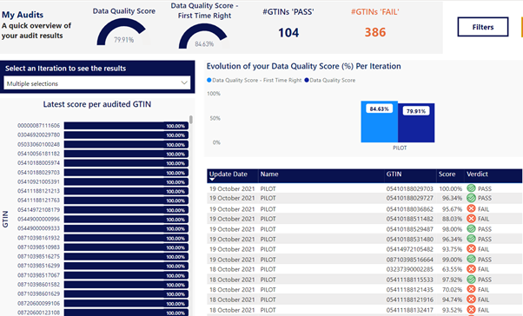Select the bar for GTIN 05449000000996
Screen dimensions: 523x316
pyautogui.click(x=126, y=219)
